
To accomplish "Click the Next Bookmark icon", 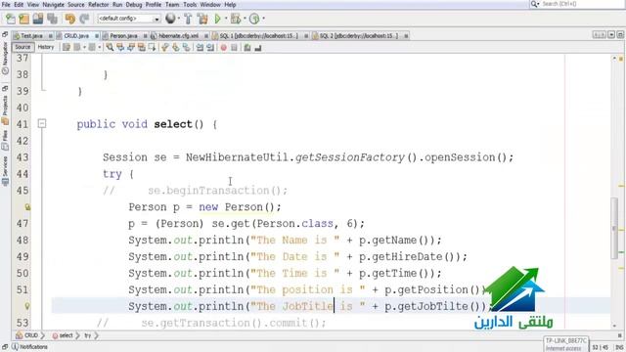I will (176, 48).
